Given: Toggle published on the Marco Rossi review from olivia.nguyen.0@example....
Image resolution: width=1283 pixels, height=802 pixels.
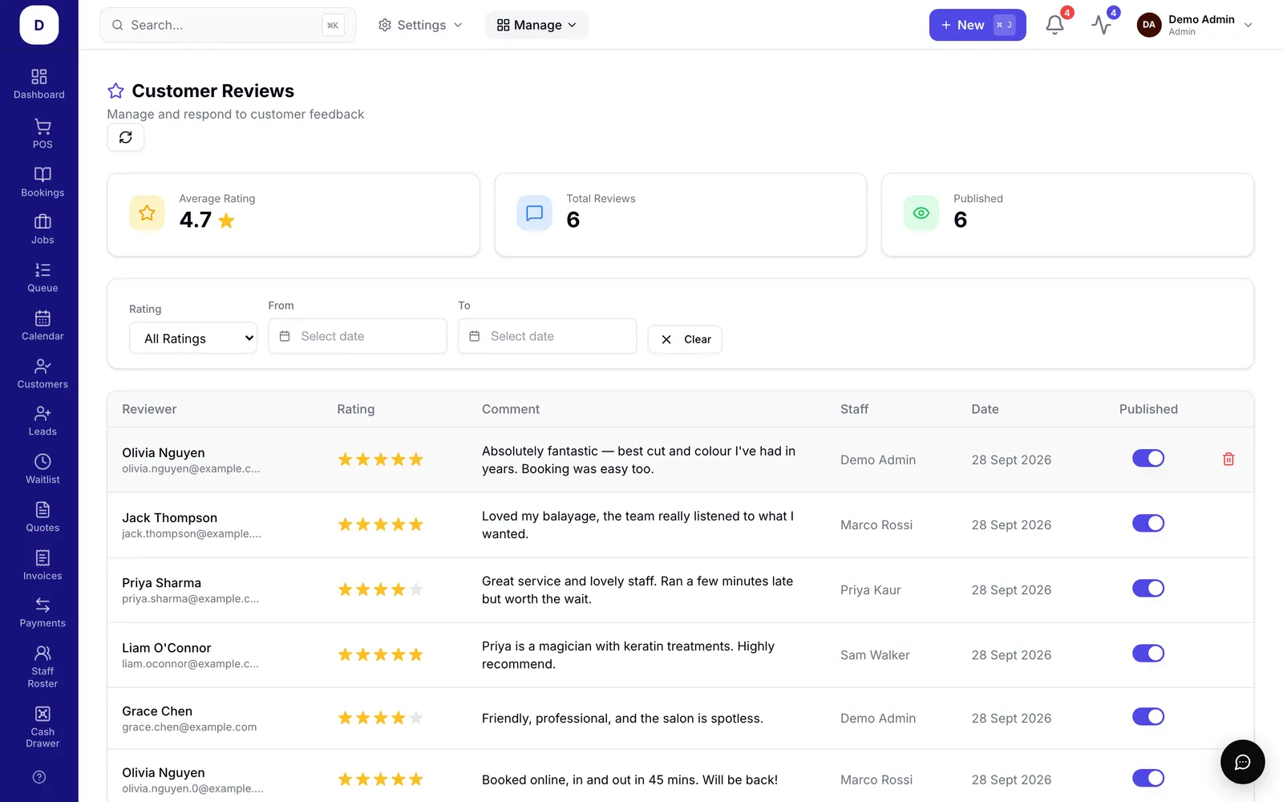Looking at the screenshot, I should 1147,778.
